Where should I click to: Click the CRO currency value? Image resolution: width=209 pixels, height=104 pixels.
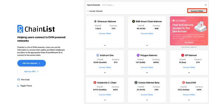156,90
